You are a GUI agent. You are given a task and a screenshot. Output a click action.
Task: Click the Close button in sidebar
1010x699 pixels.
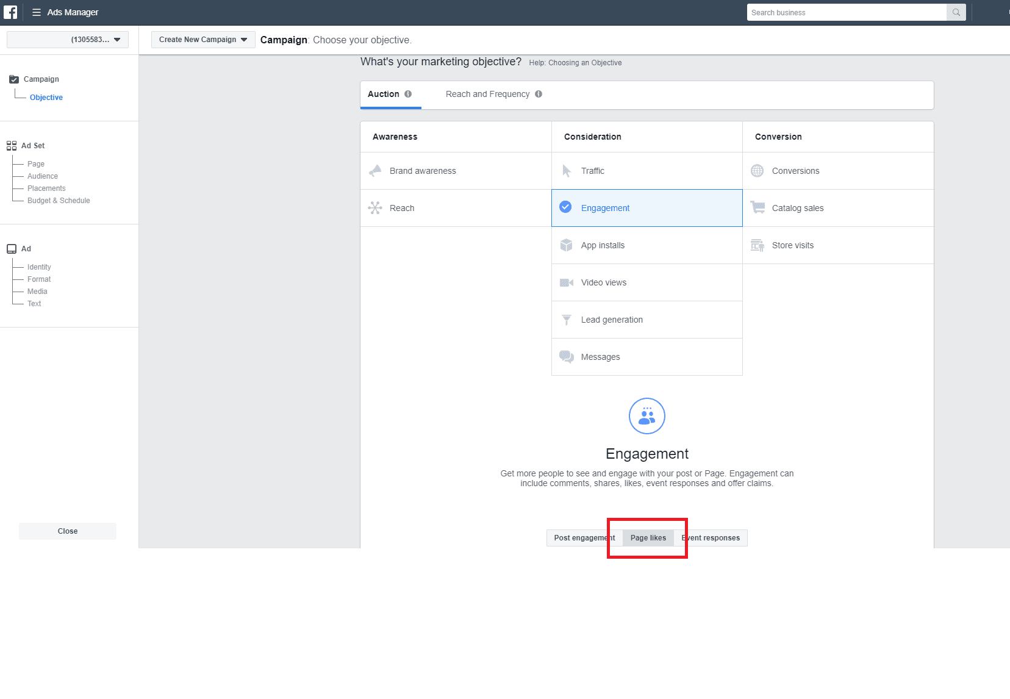pyautogui.click(x=68, y=531)
